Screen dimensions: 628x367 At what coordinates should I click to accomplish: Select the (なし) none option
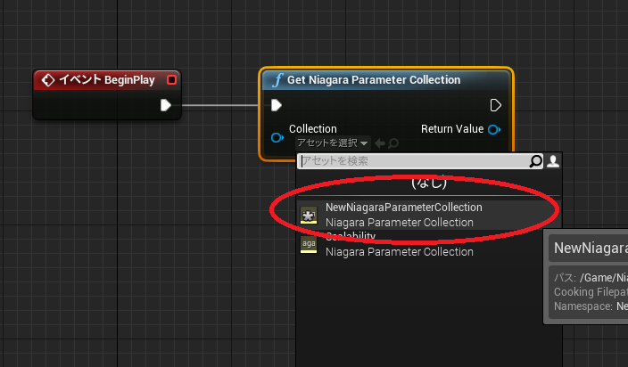[x=428, y=183]
